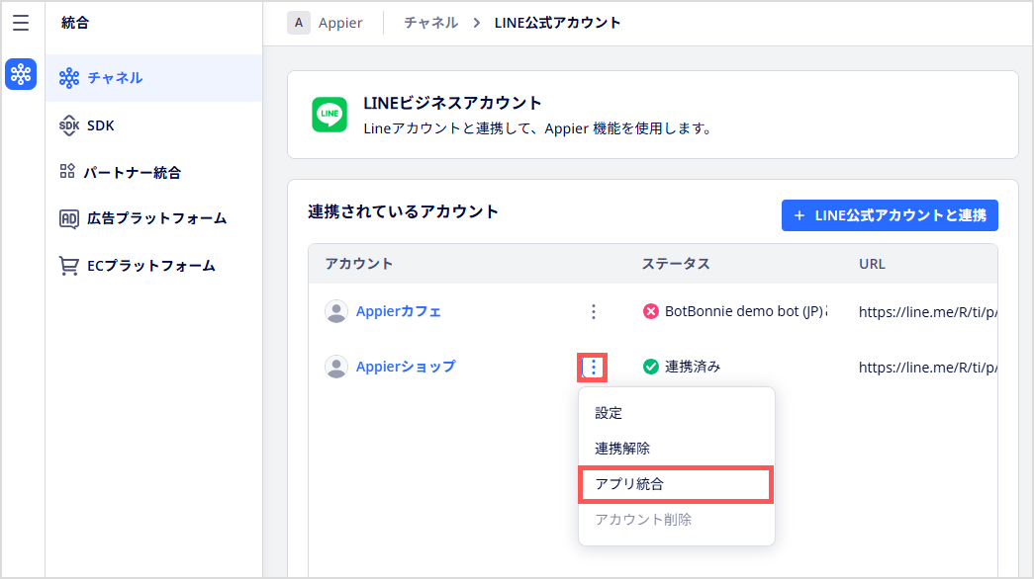Open the Appierカフェ account link
Viewport: 1034px width, 579px height.
(399, 311)
